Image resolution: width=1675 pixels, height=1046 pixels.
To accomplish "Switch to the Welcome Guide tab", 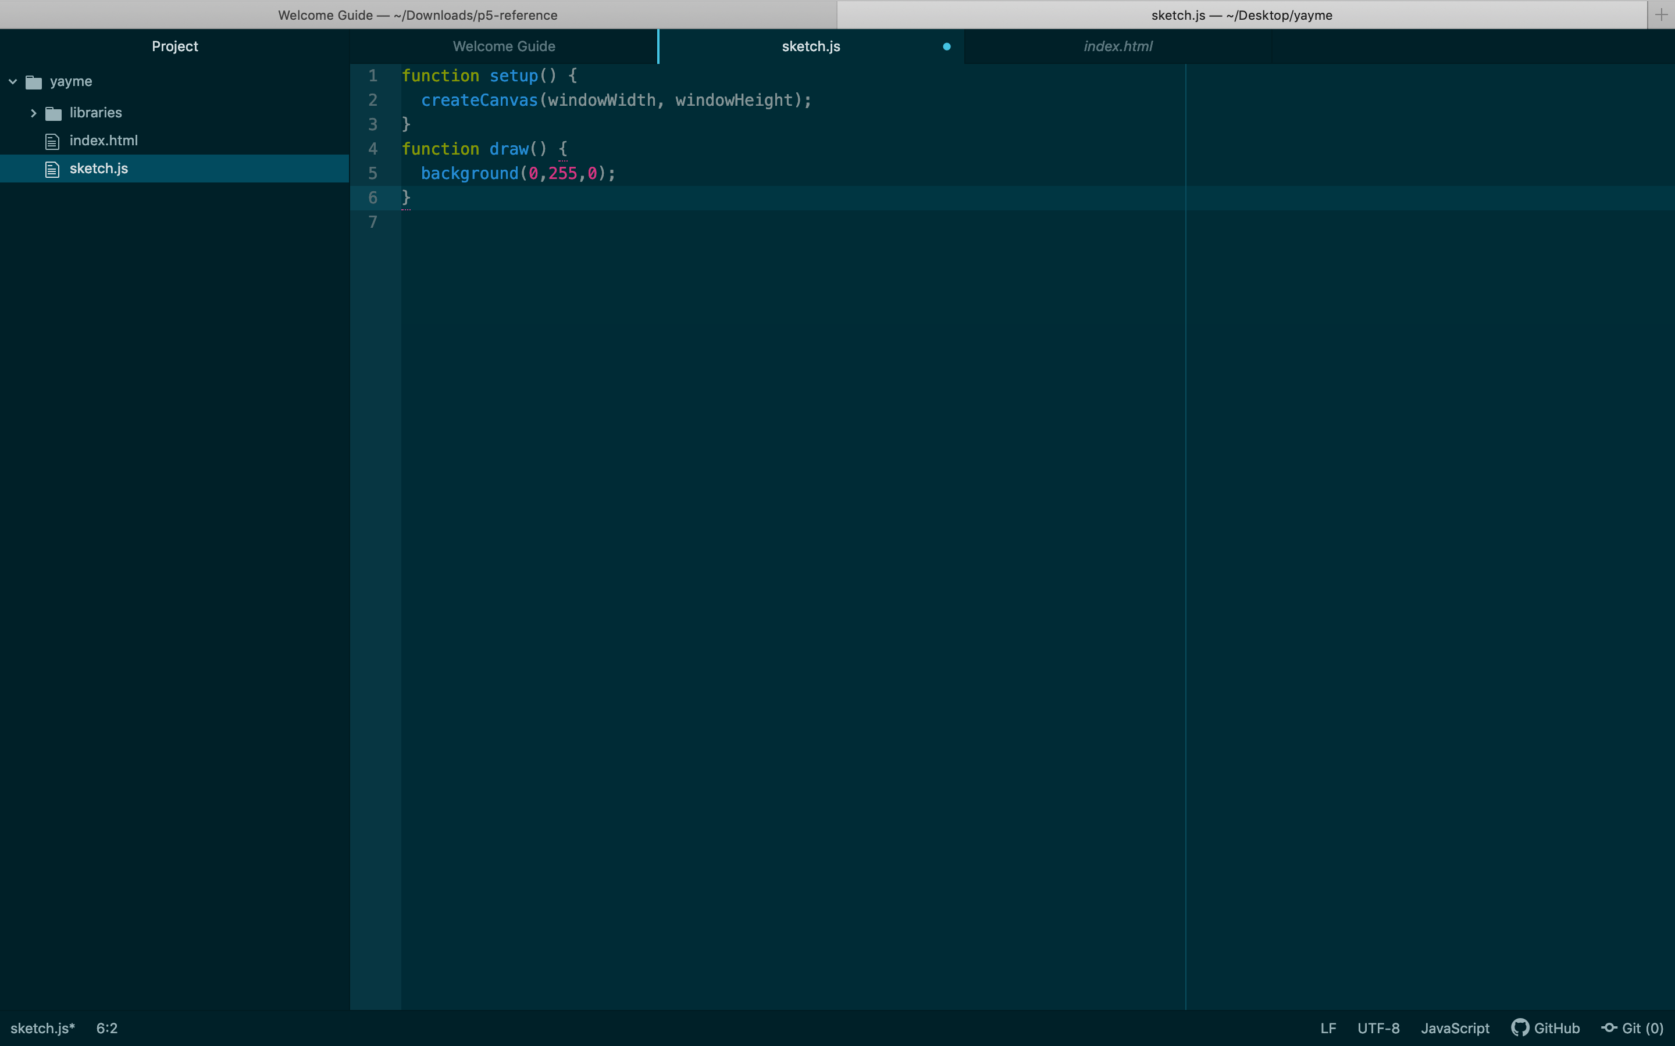I will (503, 46).
